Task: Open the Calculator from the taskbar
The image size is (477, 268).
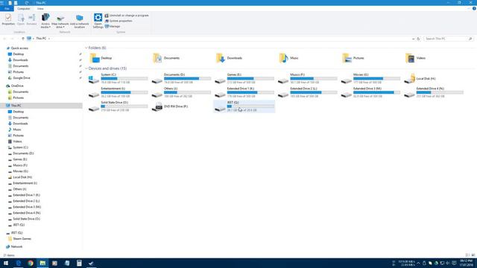Action: tap(79, 263)
